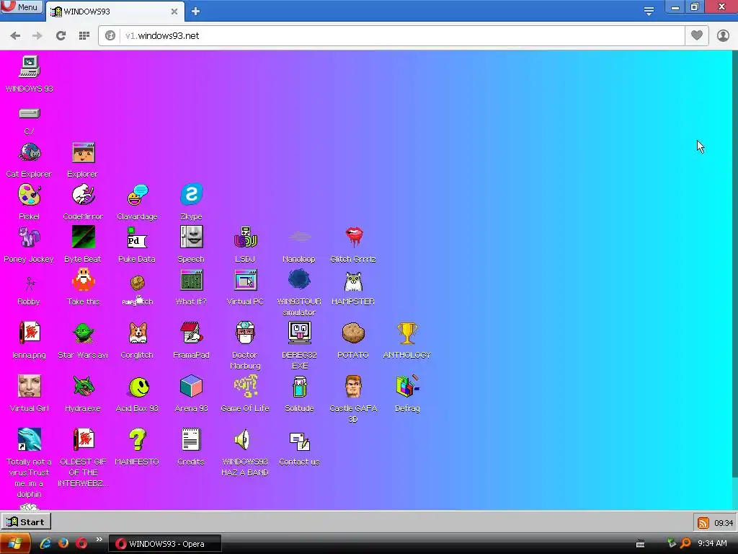Screen dimensions: 738x554
Task: Open ANTHOLOGY trophy icon
Action: [407, 333]
